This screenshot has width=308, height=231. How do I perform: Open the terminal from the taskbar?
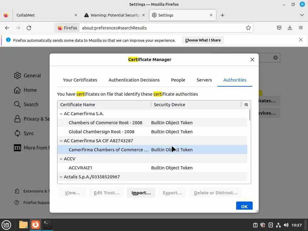pyautogui.click(x=47, y=225)
